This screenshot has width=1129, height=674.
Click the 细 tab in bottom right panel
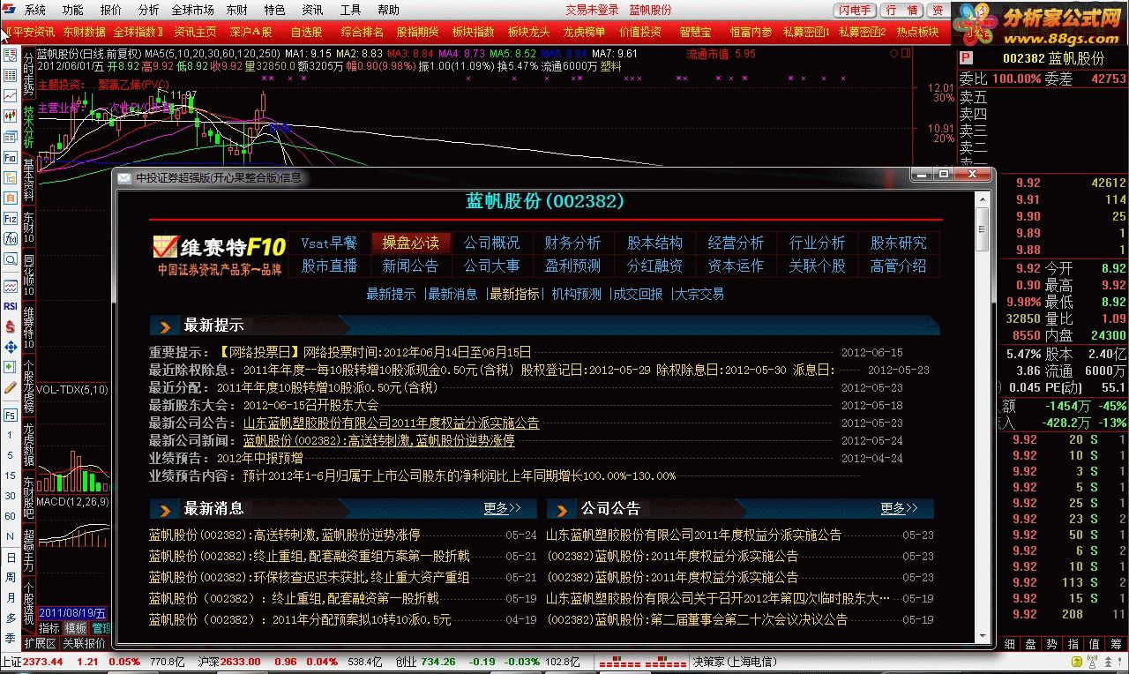(x=1008, y=644)
